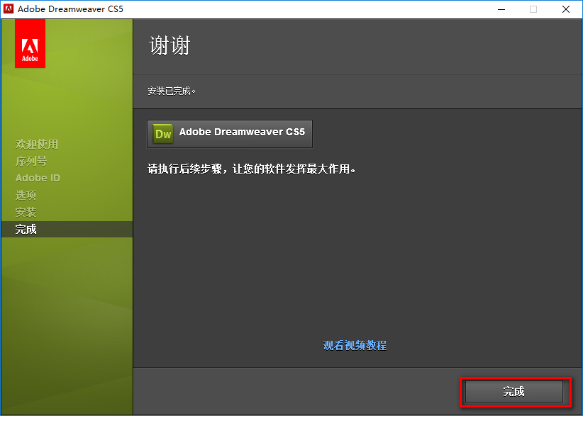
Task: Close the Adobe Dreamweaver CS5 installer window
Action: (566, 9)
